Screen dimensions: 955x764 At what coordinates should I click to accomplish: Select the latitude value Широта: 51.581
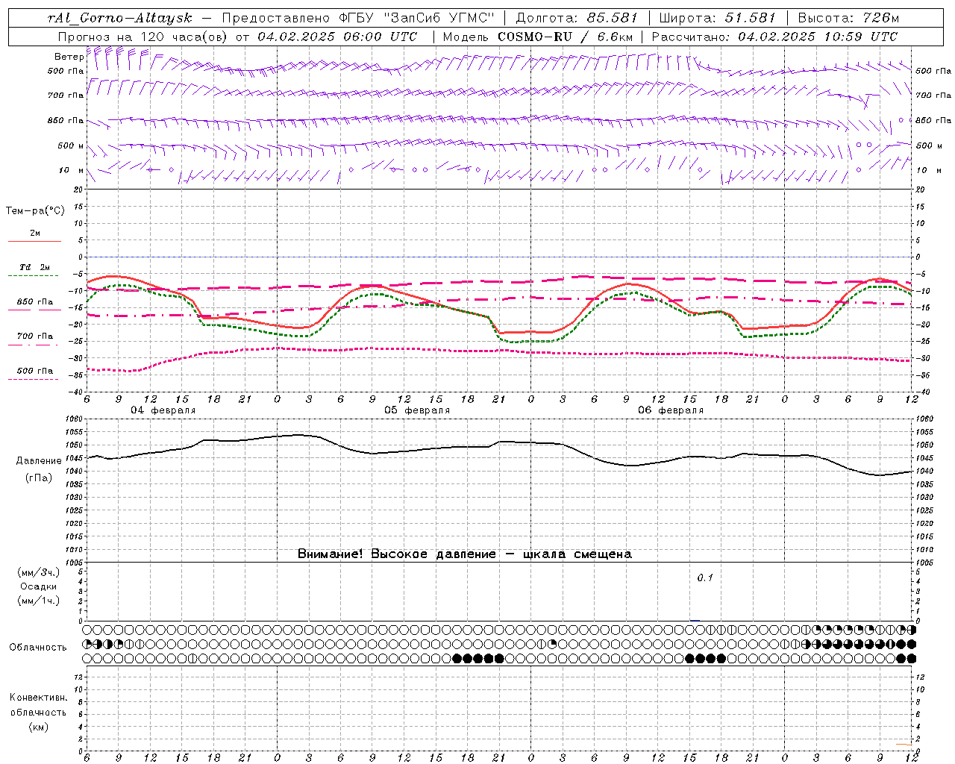click(x=718, y=18)
